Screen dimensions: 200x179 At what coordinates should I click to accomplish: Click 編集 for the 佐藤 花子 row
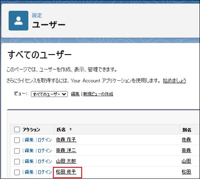pyautogui.click(x=29, y=140)
